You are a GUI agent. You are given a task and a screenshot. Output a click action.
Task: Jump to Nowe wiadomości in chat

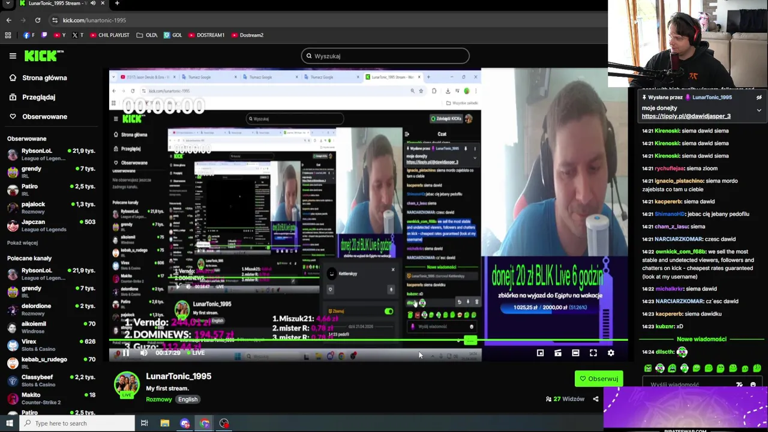[x=701, y=339]
